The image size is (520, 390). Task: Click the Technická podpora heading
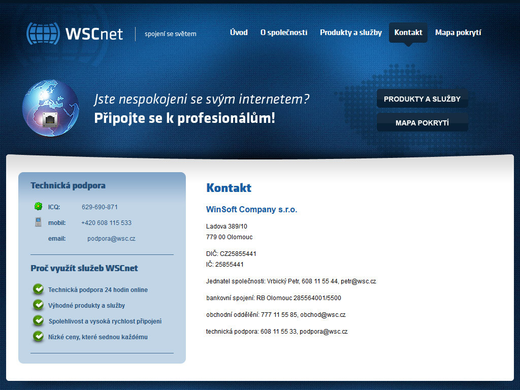tap(68, 186)
